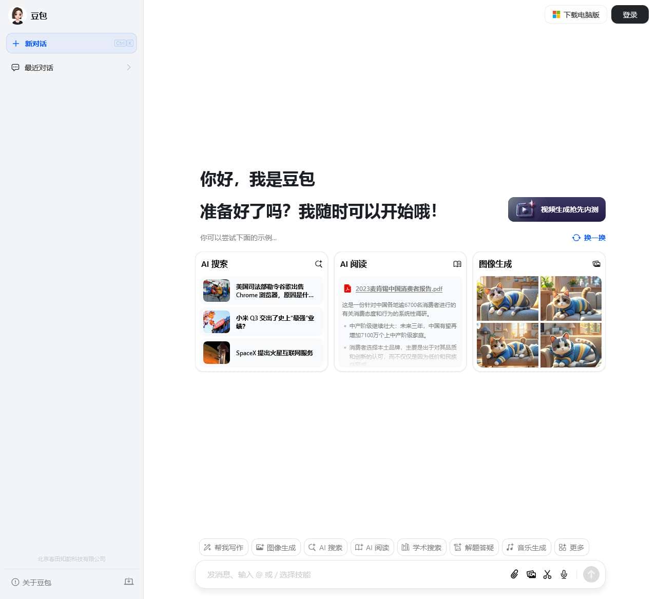Click the 图像生成 card title
This screenshot has width=657, height=599.
coord(495,264)
